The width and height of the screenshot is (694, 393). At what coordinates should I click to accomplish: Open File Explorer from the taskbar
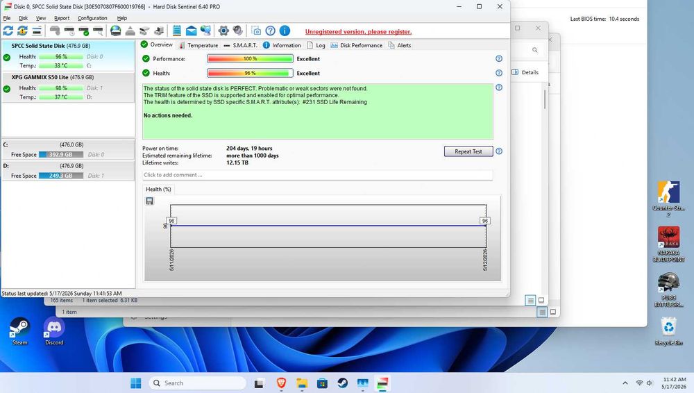click(302, 383)
